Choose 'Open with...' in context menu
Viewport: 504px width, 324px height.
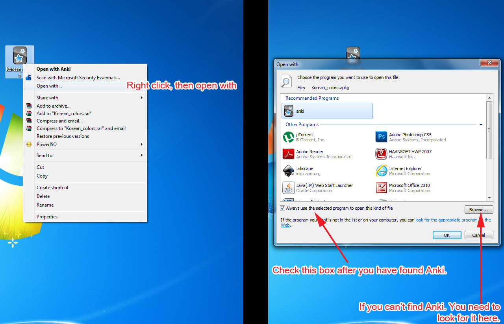tap(49, 86)
